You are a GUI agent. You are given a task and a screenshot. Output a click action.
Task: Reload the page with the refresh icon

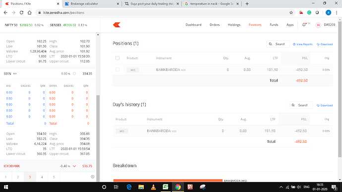point(21,13)
